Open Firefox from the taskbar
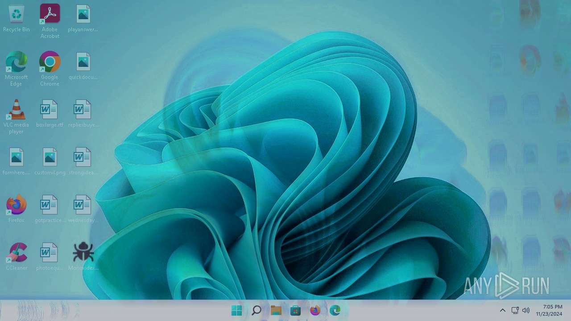Screen dimensions: 571x321 (315, 310)
